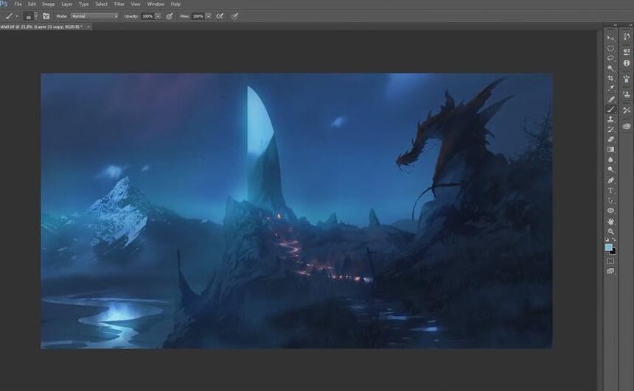The image size is (634, 391).
Task: Select the Blur tool
Action: 610,160
